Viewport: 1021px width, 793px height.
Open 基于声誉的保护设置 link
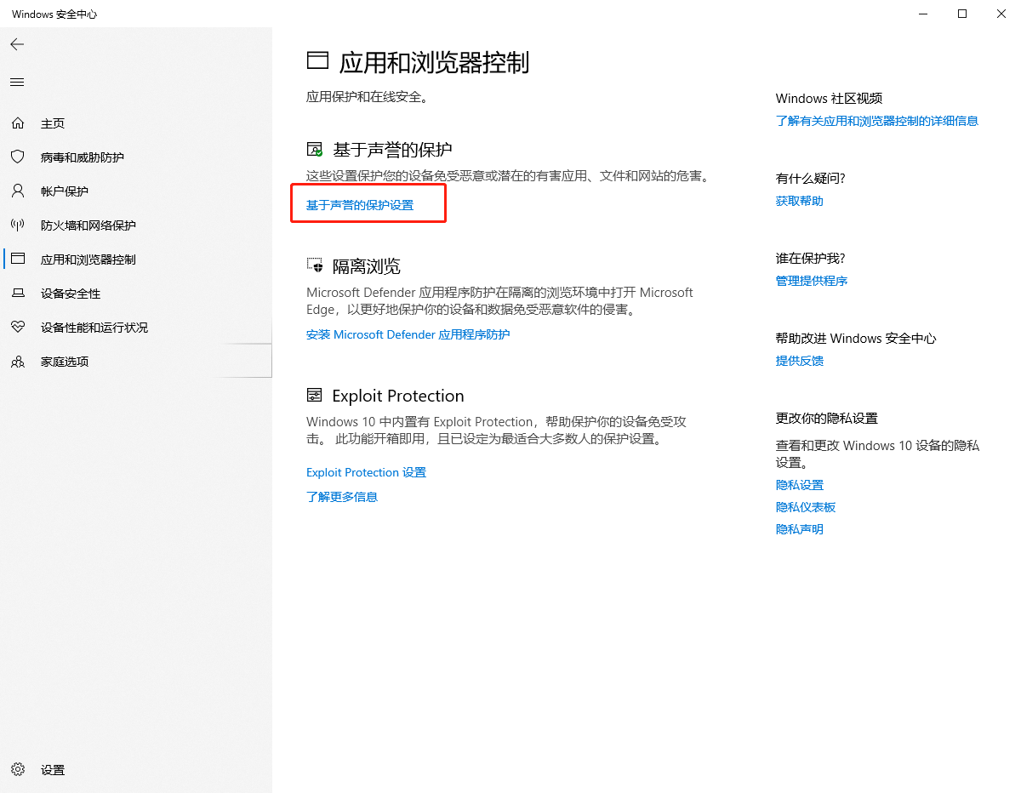(x=360, y=205)
